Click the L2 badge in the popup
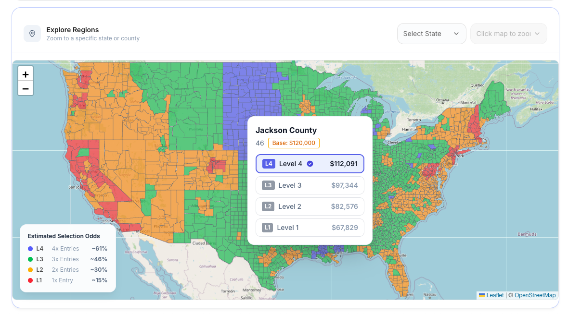The image size is (568, 314). point(268,206)
